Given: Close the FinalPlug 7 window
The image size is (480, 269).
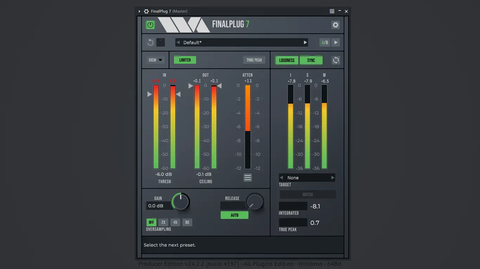Looking at the screenshot, I should click(346, 11).
